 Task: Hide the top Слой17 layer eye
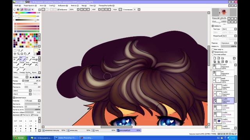[x=214, y=65]
